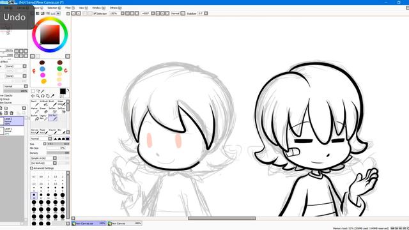Select the Eraser tool
Image resolution: width=409 pixels, height=230 pixels.
coord(43,110)
